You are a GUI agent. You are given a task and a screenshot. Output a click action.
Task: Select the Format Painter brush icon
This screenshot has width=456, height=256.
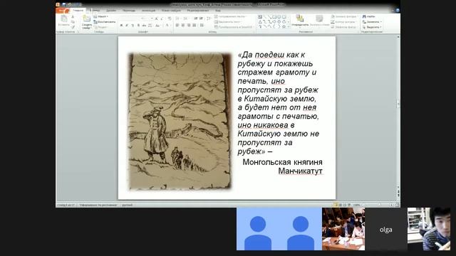[73, 27]
